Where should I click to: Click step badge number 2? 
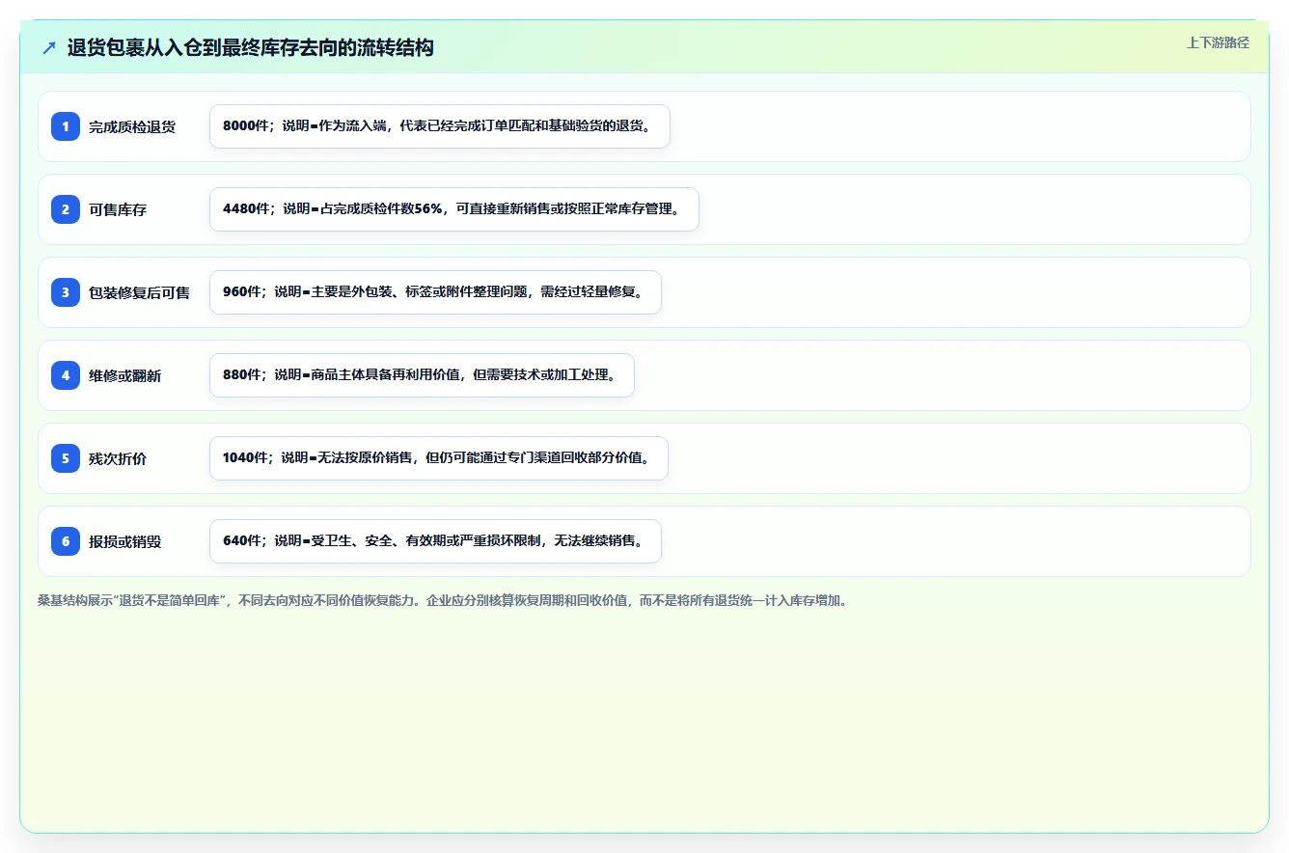coord(66,209)
